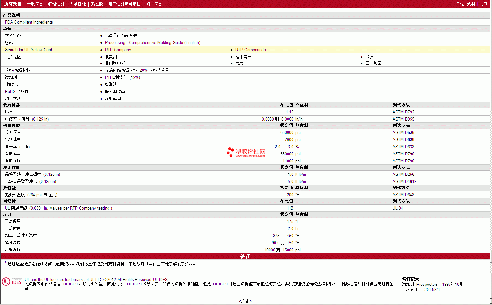Click 欧洲 availability entry

(369, 57)
